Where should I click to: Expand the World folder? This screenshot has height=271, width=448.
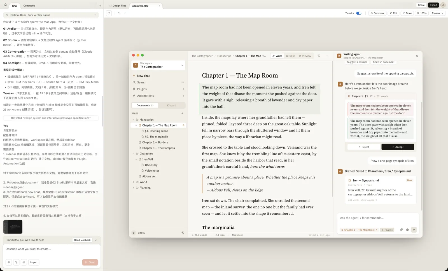(x=134, y=182)
